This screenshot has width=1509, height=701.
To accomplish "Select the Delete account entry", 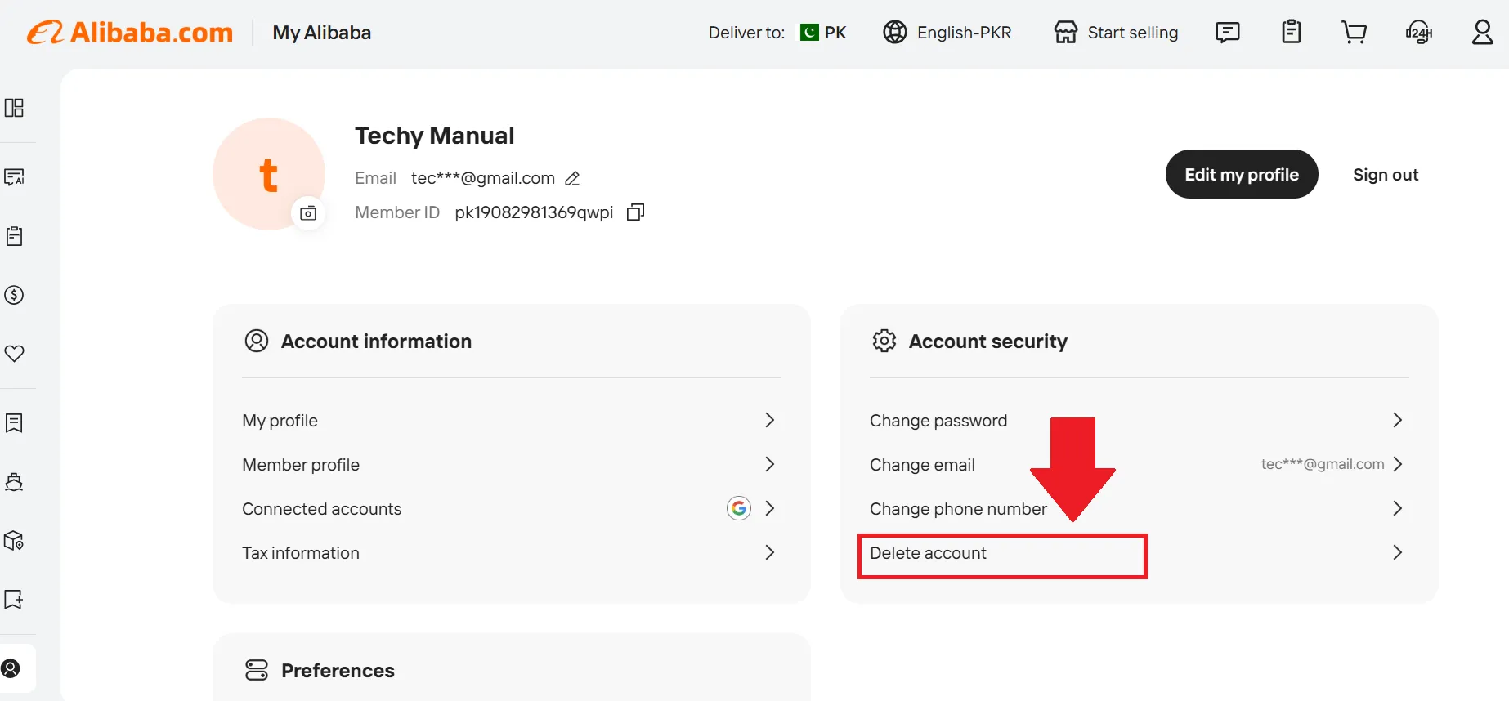I will tap(1139, 552).
